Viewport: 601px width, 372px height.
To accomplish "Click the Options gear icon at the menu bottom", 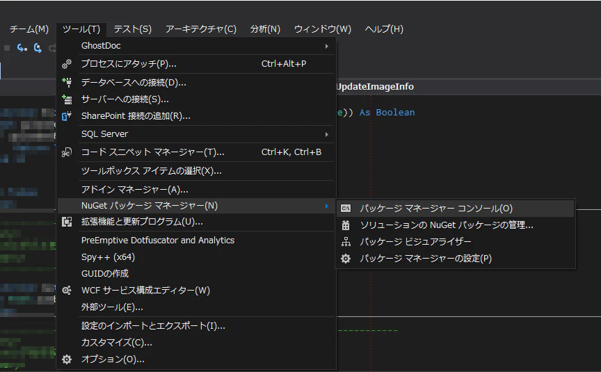I will (x=67, y=359).
